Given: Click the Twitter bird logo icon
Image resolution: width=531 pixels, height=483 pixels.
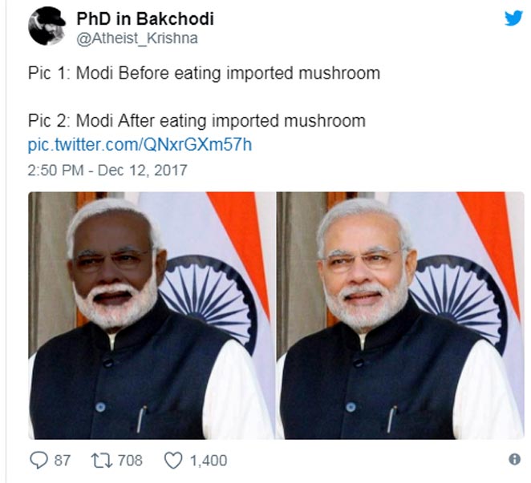Looking at the screenshot, I should (x=513, y=18).
